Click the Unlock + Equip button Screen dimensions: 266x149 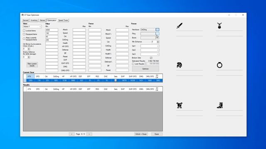(141, 134)
